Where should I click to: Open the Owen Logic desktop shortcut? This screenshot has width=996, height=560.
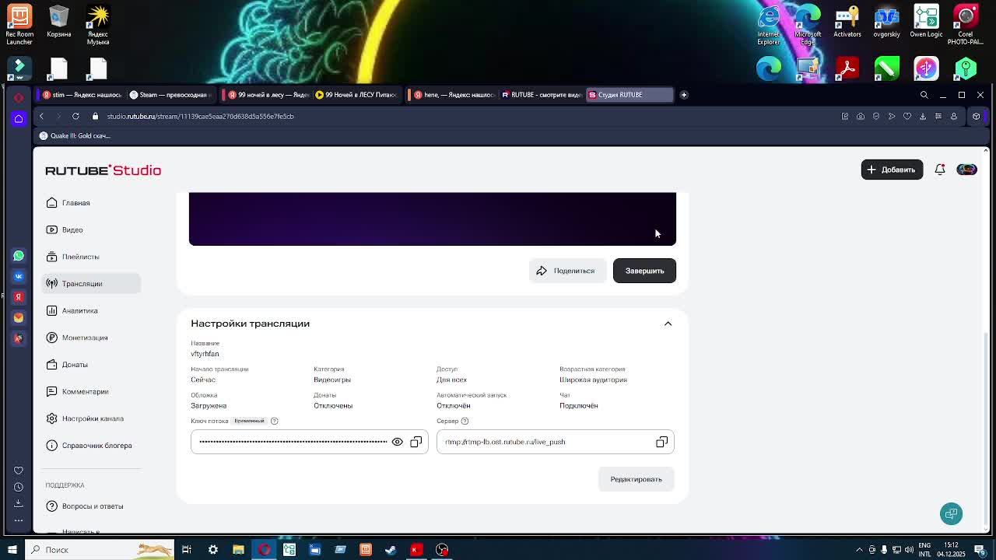pyautogui.click(x=926, y=22)
